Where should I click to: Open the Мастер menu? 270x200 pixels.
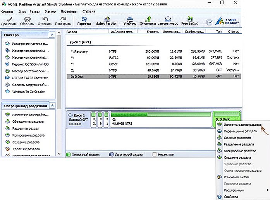tap(50, 12)
